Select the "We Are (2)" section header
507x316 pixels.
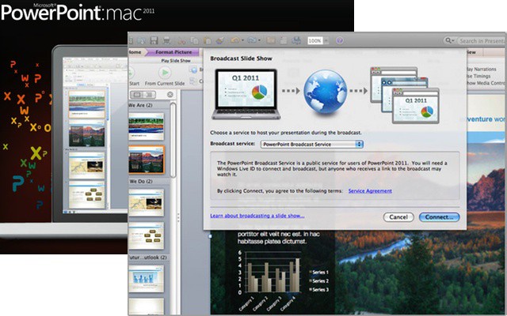[x=141, y=105]
